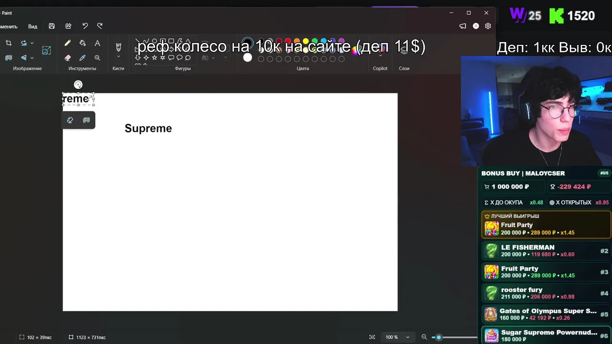612x344 pixels.
Task: Select LE FISHERMAN bonus row #2
Action: [546, 250]
